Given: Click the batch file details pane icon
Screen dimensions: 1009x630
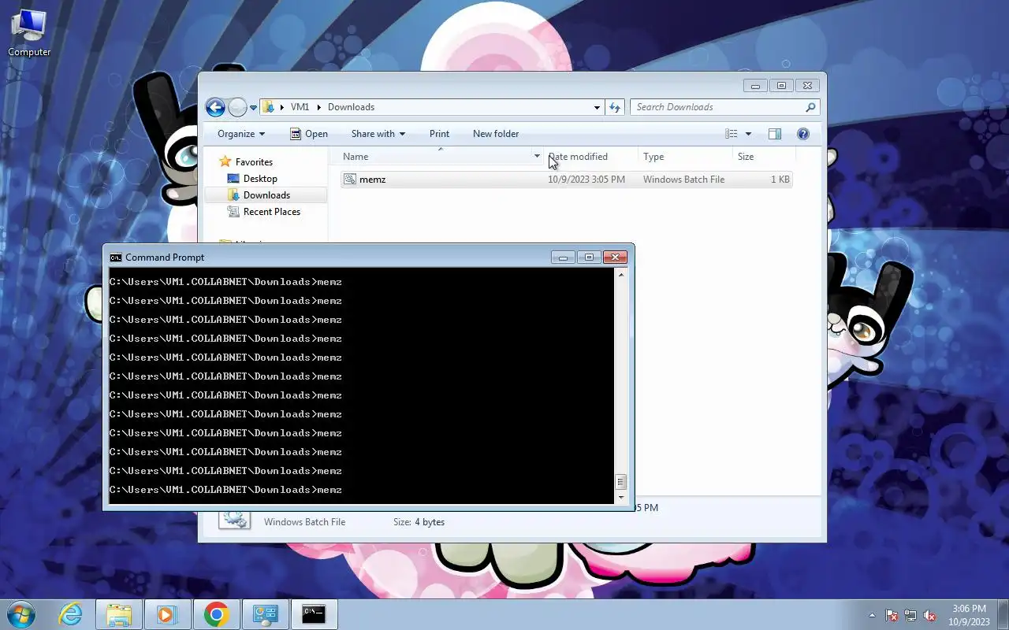Looking at the screenshot, I should click(234, 519).
